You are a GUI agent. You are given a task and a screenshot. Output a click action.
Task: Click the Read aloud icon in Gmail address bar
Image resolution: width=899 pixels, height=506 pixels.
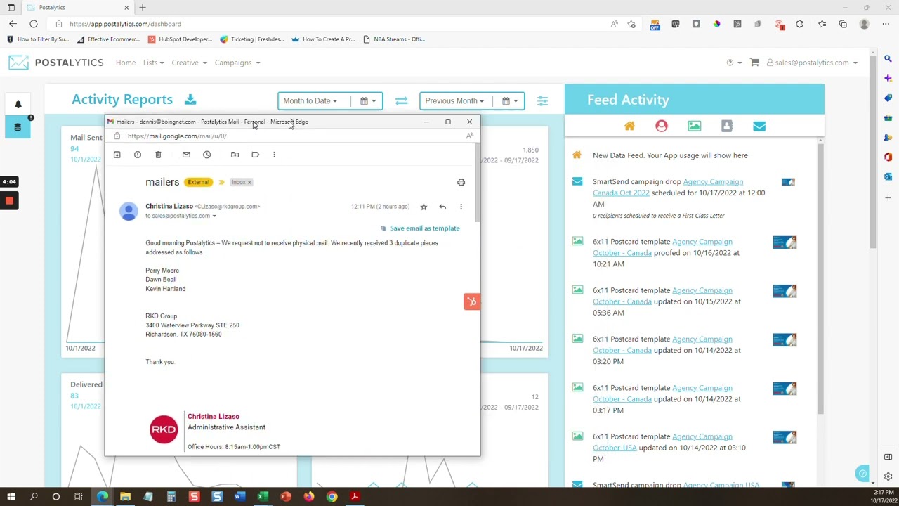[469, 136]
